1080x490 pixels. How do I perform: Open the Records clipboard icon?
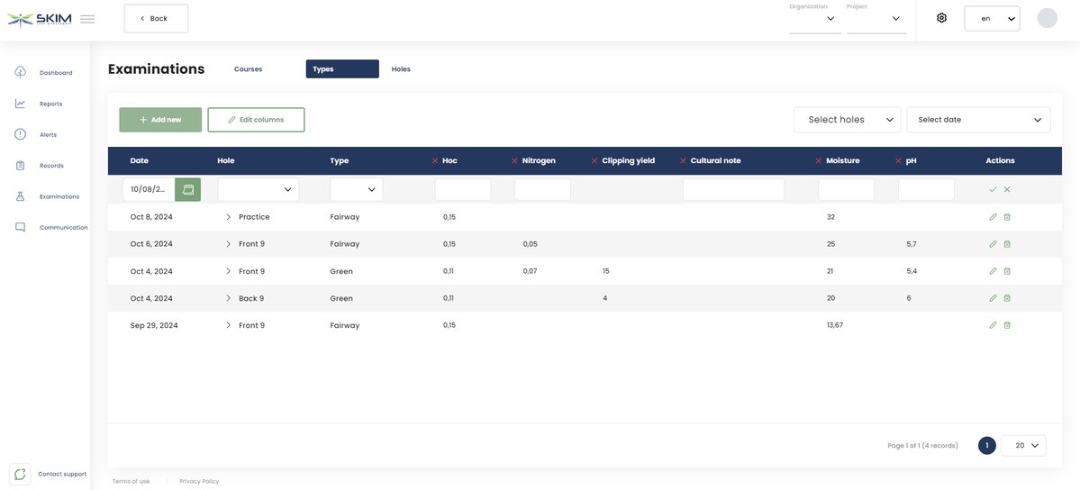(20, 166)
